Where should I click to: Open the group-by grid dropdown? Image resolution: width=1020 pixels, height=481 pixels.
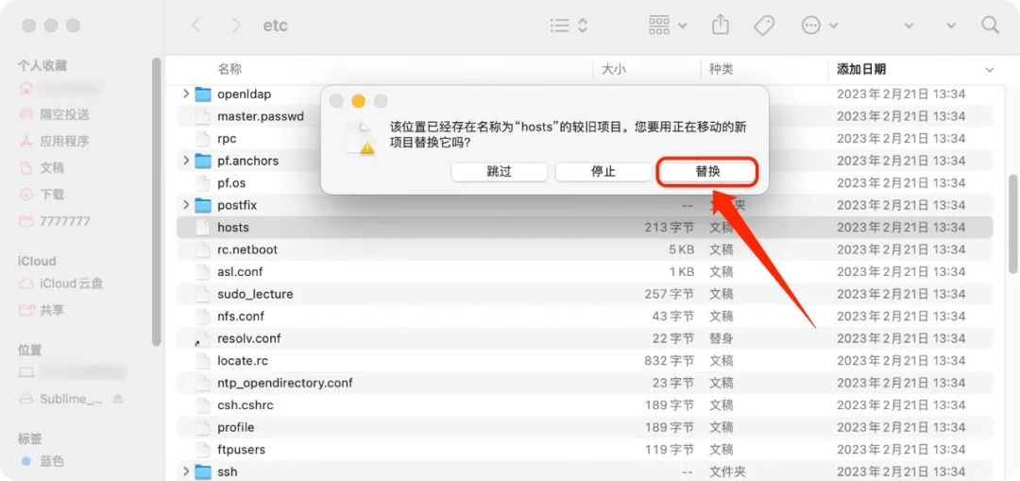668,26
